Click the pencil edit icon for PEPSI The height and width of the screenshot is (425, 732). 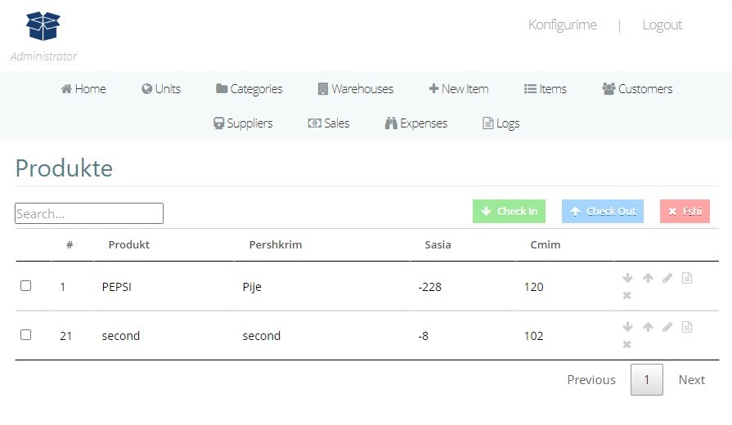667,278
